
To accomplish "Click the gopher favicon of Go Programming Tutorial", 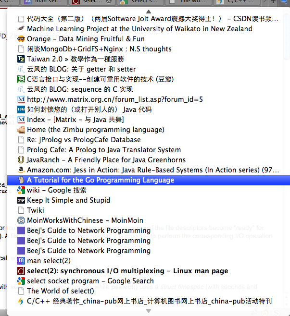I will click(21, 180).
